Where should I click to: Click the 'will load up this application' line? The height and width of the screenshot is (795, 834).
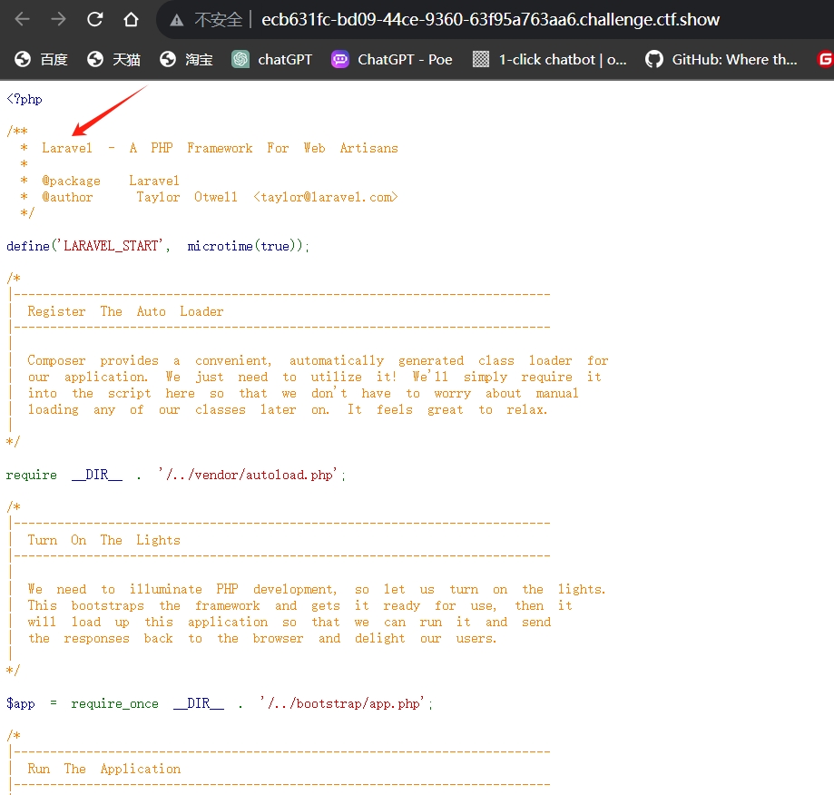click(x=289, y=622)
